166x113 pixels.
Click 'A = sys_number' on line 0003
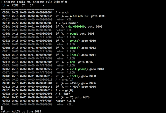click(67, 23)
